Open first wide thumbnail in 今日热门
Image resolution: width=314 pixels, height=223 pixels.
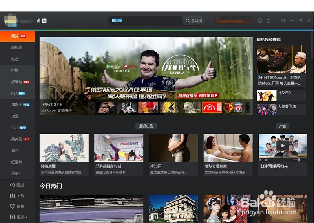coord(91,209)
